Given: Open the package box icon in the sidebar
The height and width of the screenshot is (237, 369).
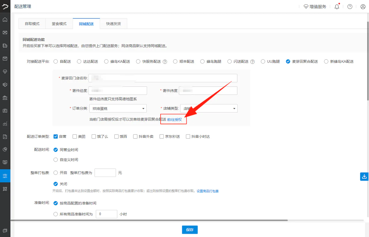Looking at the screenshot, I should point(5,59).
